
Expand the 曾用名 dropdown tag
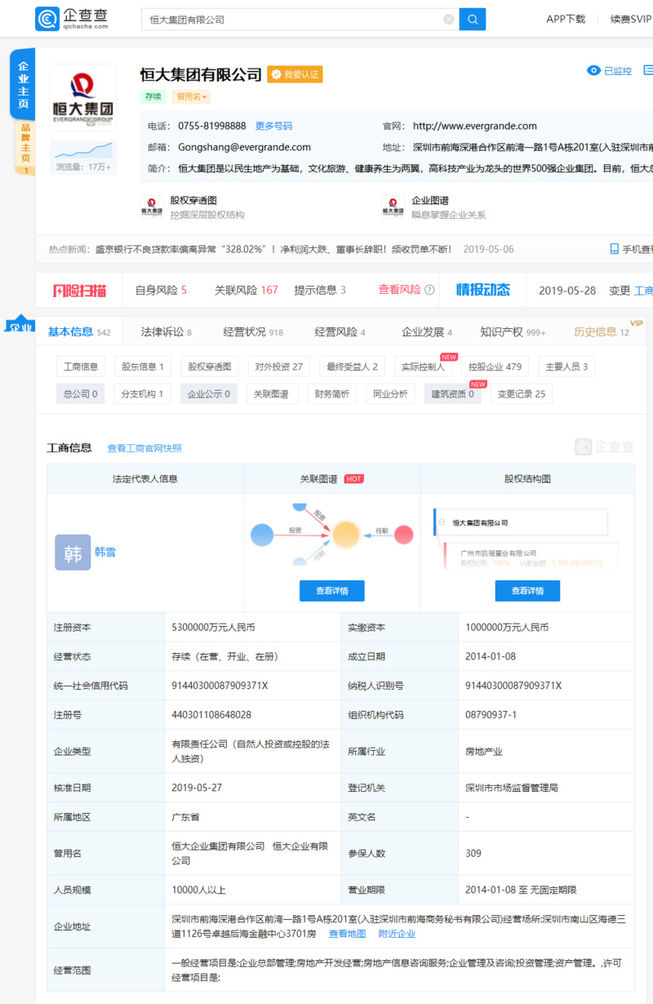pyautogui.click(x=192, y=96)
